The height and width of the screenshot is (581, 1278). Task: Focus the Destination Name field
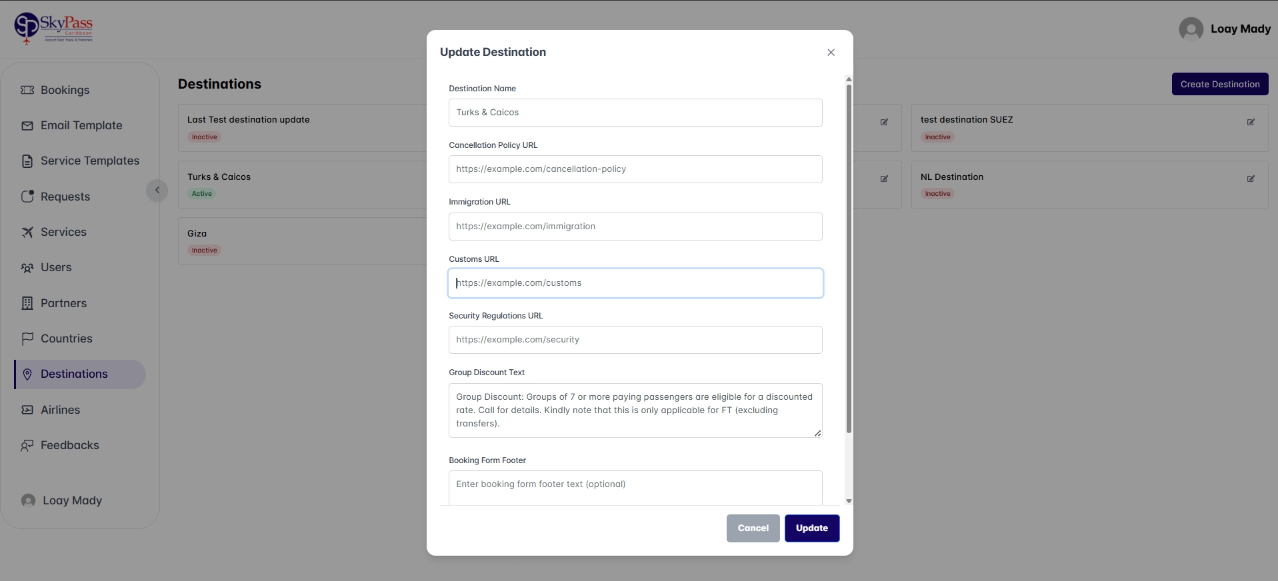tap(635, 113)
